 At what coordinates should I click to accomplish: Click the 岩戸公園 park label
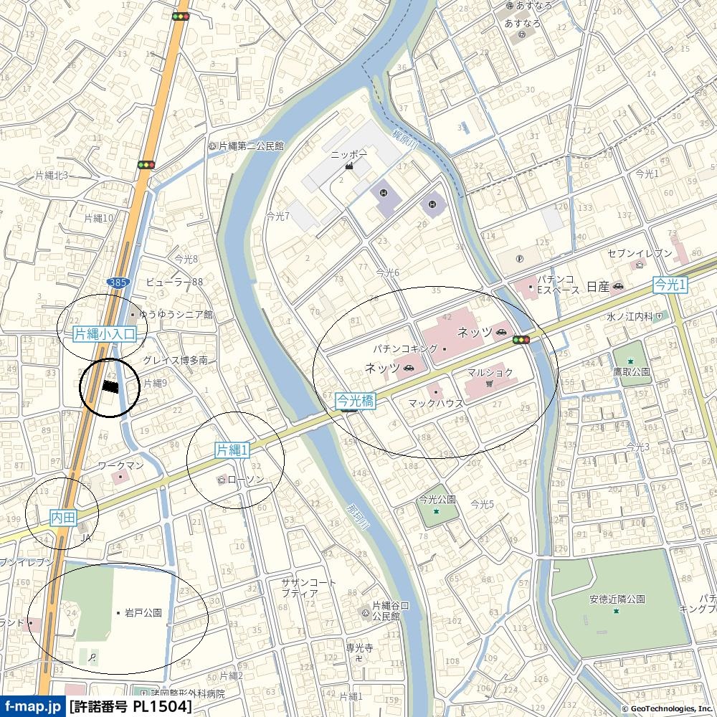point(143,612)
